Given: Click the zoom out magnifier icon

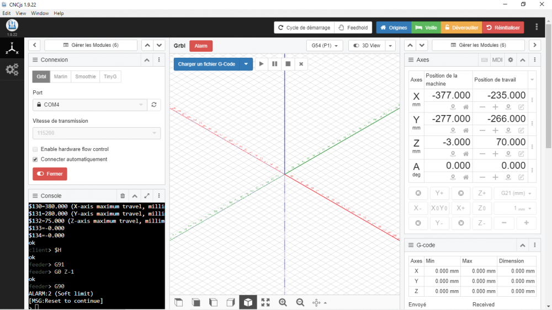Looking at the screenshot, I should (x=300, y=302).
